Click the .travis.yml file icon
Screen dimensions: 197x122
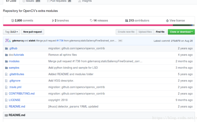point(6,87)
